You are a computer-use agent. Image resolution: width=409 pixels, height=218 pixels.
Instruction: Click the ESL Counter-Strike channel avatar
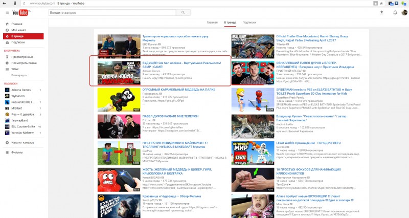pyautogui.click(x=7, y=126)
